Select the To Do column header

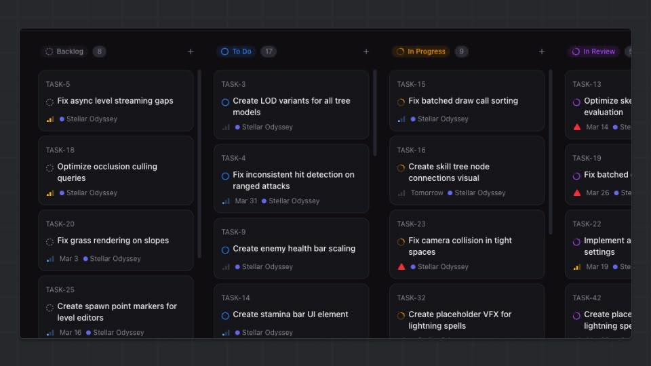(236, 52)
